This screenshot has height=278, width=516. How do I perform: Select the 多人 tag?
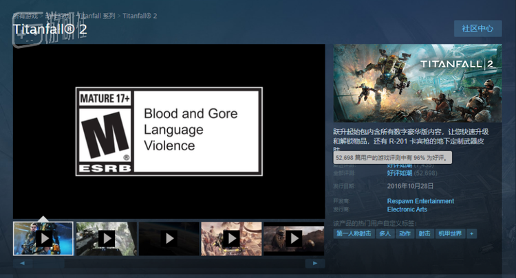tap(385, 233)
